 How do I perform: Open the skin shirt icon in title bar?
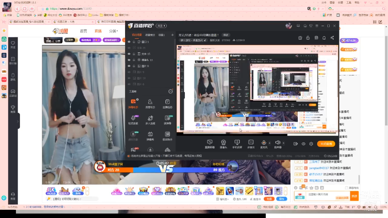311,26
